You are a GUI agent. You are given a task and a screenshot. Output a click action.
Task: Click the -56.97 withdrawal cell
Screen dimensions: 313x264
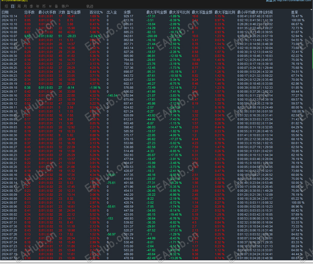click(111, 235)
